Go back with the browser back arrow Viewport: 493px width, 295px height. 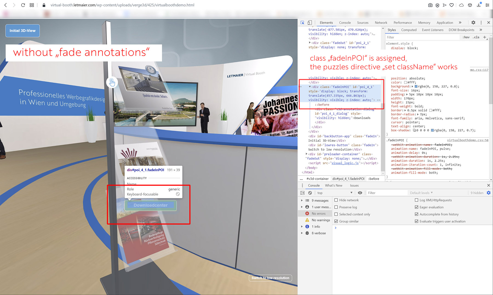tap(5, 5)
